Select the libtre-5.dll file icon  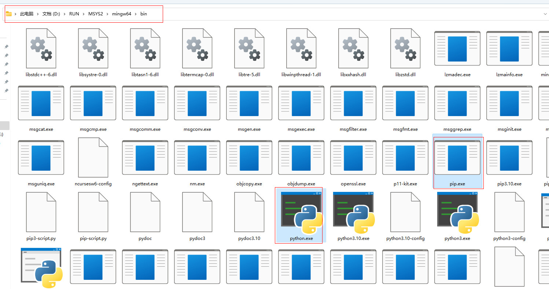tap(249, 48)
